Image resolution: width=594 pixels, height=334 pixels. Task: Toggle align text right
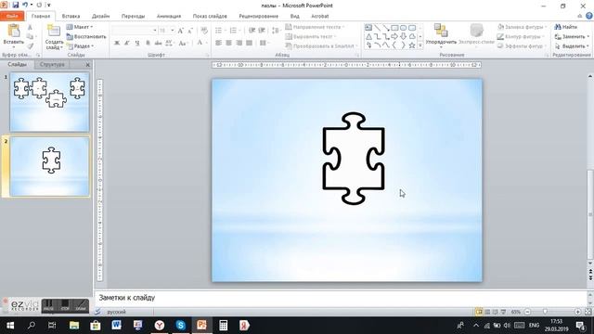pos(239,43)
